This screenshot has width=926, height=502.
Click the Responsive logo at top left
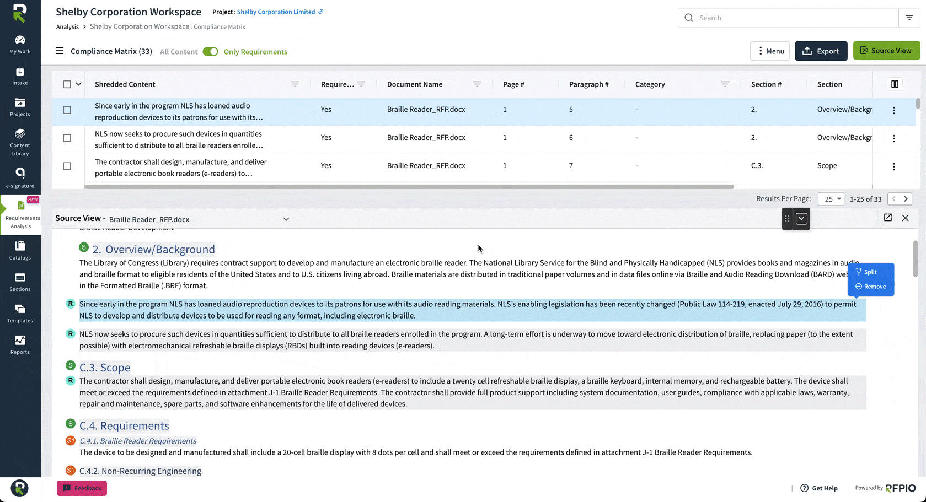[20, 13]
